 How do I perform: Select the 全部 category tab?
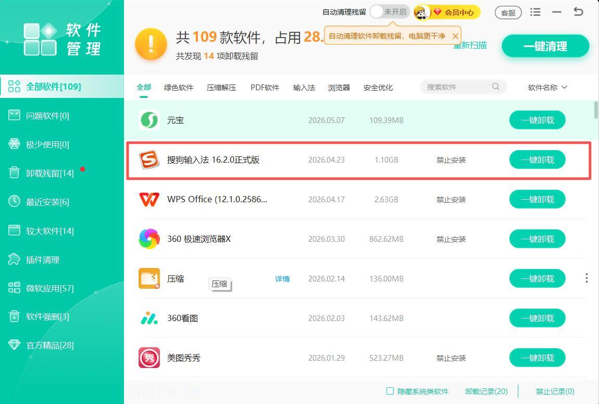pyautogui.click(x=144, y=88)
